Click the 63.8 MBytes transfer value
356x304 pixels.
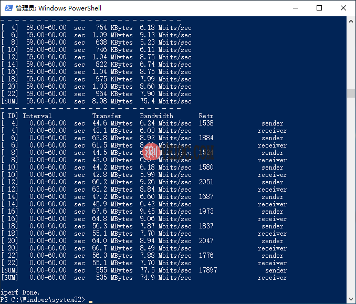[x=112, y=138]
